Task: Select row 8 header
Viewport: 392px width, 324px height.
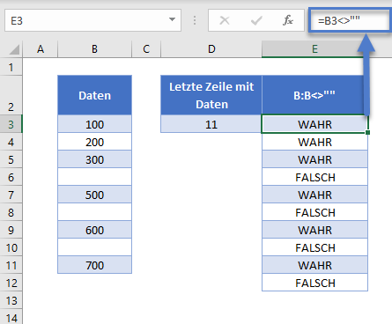Action: pos(11,212)
